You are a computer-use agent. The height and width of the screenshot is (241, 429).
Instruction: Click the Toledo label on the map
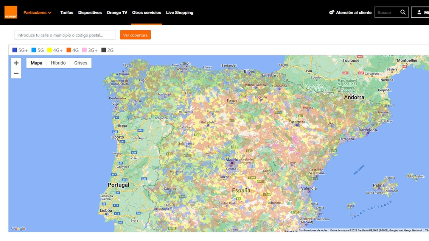pos(224,177)
